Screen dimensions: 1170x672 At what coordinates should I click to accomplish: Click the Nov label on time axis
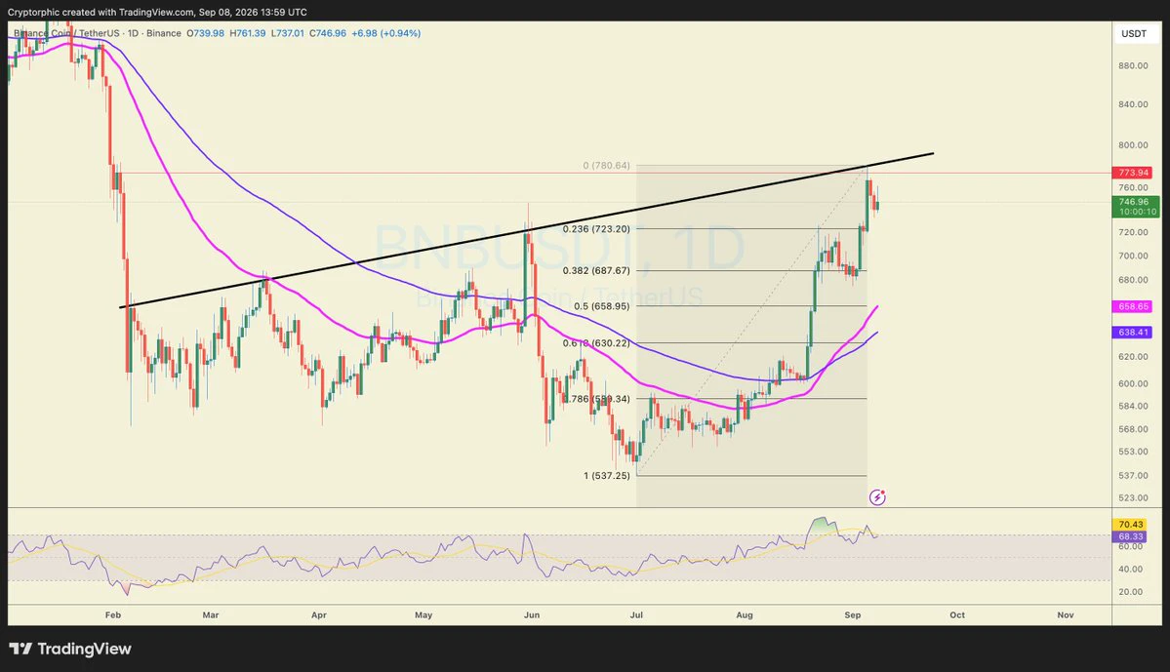point(1066,615)
